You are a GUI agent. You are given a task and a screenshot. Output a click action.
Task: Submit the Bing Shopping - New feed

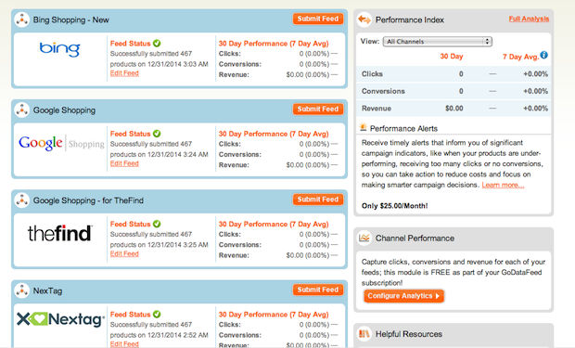(318, 19)
